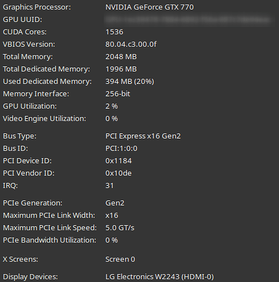Image resolution: width=279 pixels, height=282 pixels.
Task: Click the PCI Device ID 0x1184 value
Action: click(x=119, y=161)
